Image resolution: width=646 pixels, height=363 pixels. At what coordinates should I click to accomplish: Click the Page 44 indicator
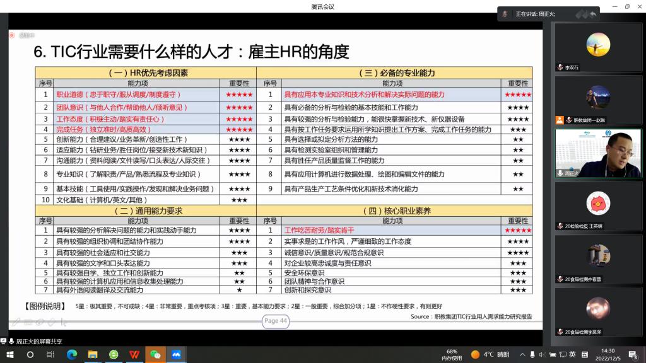click(x=276, y=321)
